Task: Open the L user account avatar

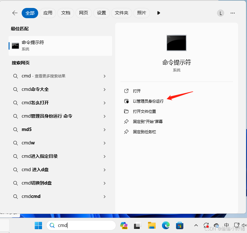Action: [x=221, y=13]
